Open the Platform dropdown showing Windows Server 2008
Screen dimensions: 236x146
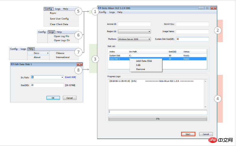point(134,39)
